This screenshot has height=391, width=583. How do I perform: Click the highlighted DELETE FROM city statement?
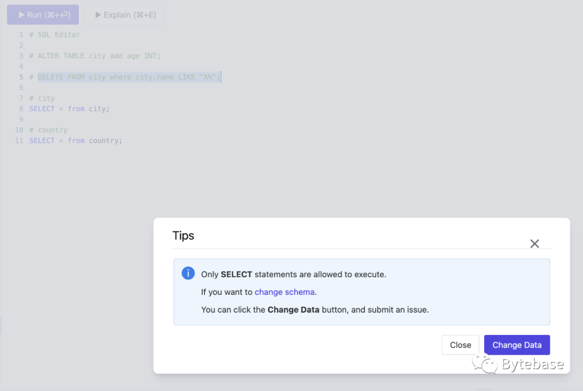click(128, 77)
